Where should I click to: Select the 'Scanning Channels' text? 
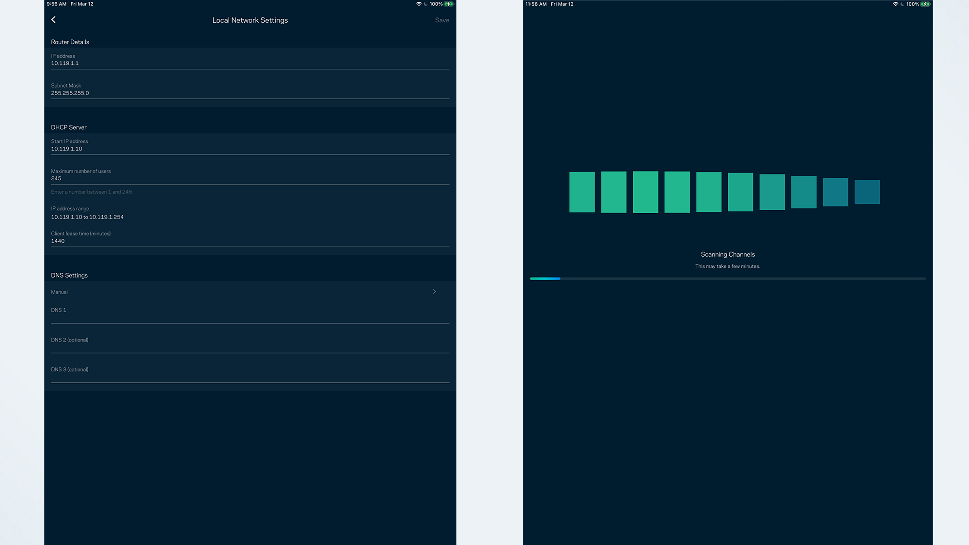(x=728, y=254)
